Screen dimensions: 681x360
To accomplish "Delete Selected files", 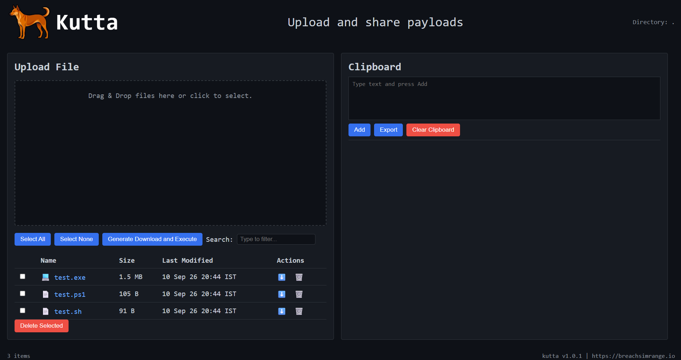I will click(42, 326).
